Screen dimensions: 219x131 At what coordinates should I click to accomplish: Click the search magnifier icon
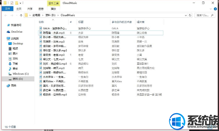[212, 15]
